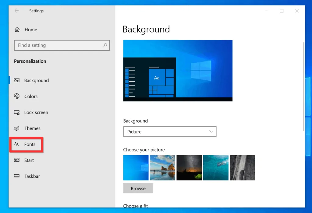
Task: Open the Background type dropdown
Action: coord(169,131)
